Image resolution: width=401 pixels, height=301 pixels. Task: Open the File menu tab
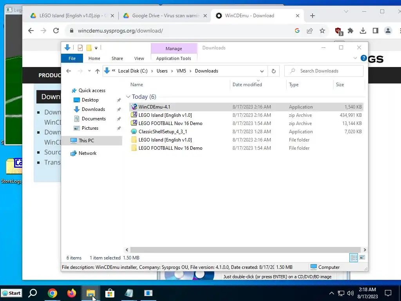click(72, 58)
